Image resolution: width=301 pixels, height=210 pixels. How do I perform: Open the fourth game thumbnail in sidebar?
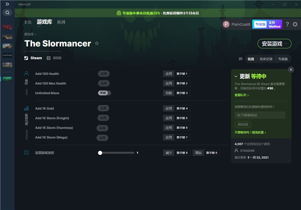[x=8, y=55]
